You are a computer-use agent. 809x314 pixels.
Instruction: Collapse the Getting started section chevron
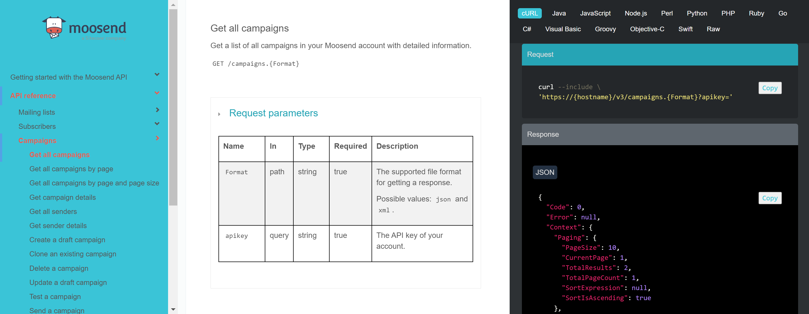pos(156,74)
